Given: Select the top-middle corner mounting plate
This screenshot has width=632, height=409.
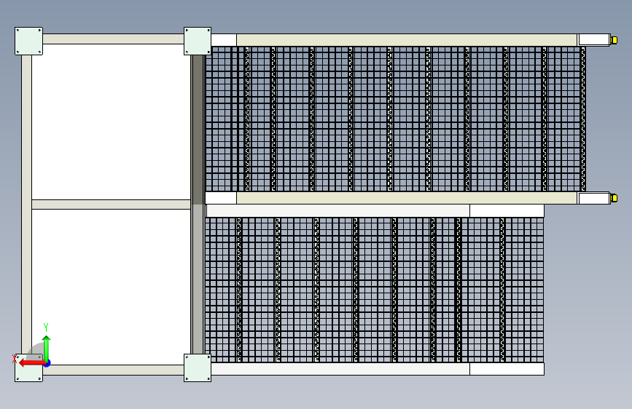Looking at the screenshot, I should coord(198,41).
